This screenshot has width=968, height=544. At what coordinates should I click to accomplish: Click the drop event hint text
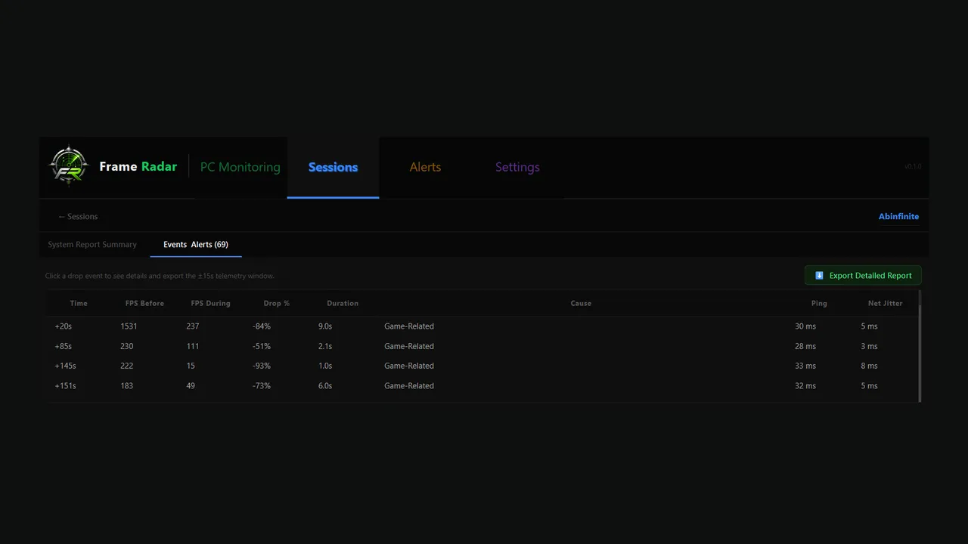[x=160, y=276]
